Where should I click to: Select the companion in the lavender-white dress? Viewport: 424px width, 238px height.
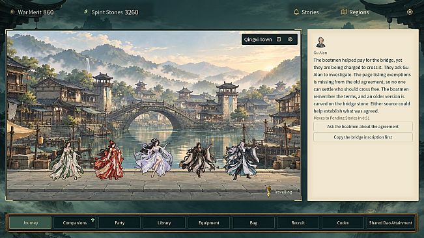coord(154,157)
